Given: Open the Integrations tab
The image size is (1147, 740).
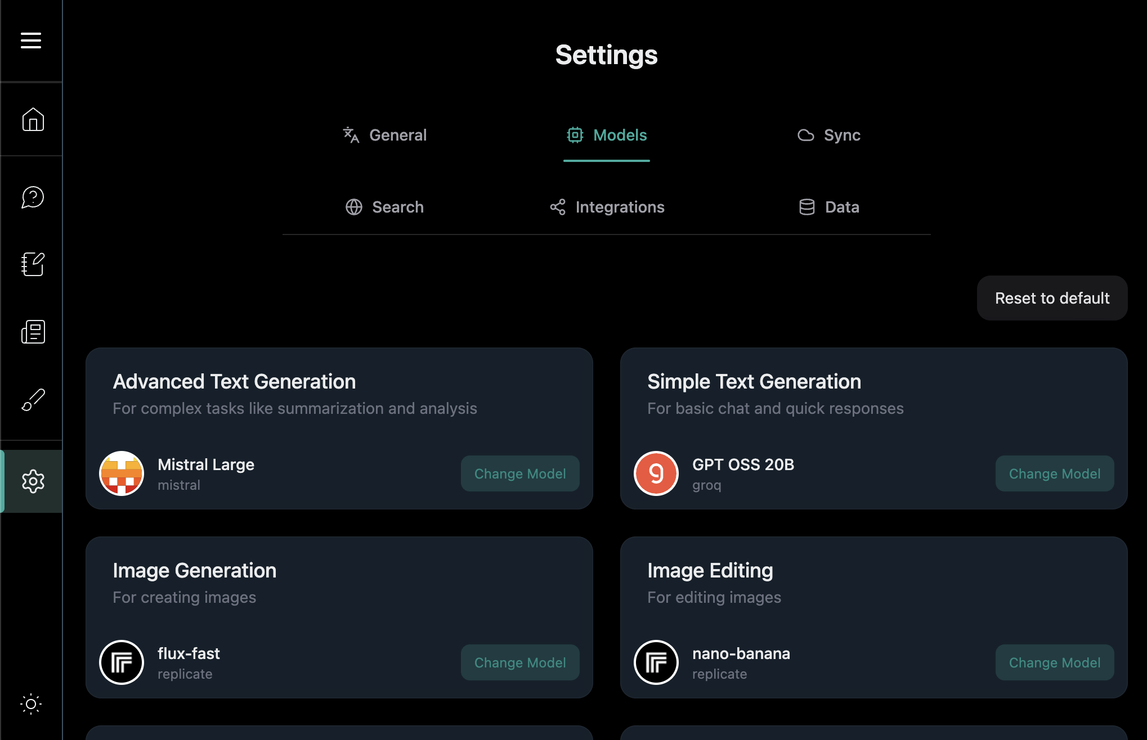Looking at the screenshot, I should point(607,207).
